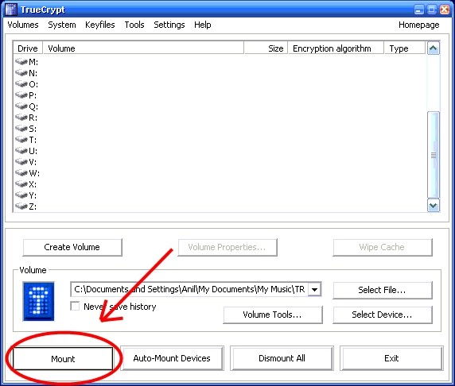This screenshot has height=386, width=455.
Task: Click the Size column header
Action: tap(266, 48)
